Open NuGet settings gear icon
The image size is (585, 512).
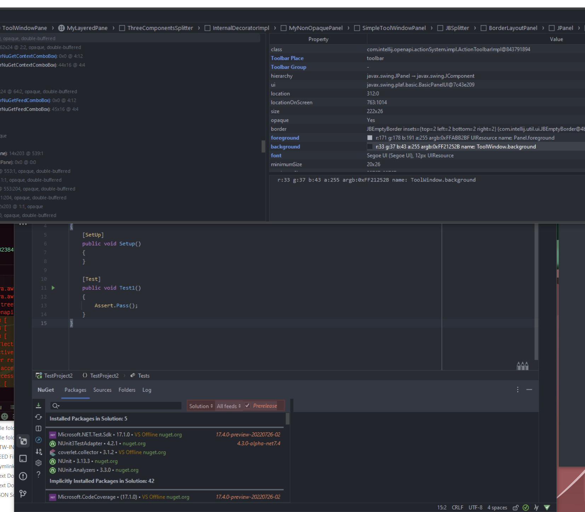coord(39,463)
